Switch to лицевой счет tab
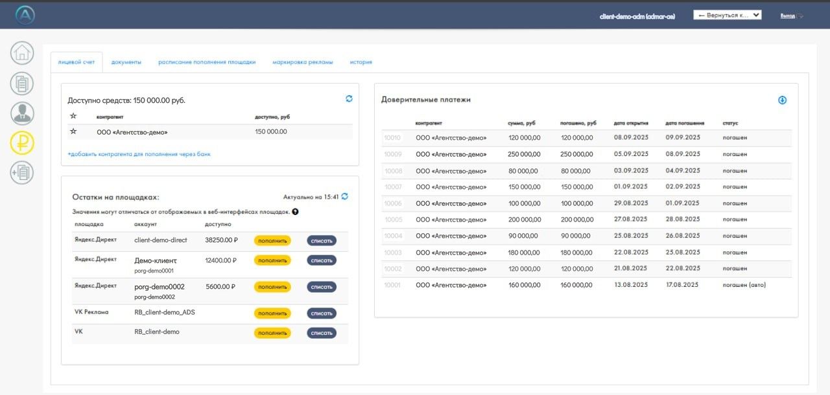 tap(77, 62)
